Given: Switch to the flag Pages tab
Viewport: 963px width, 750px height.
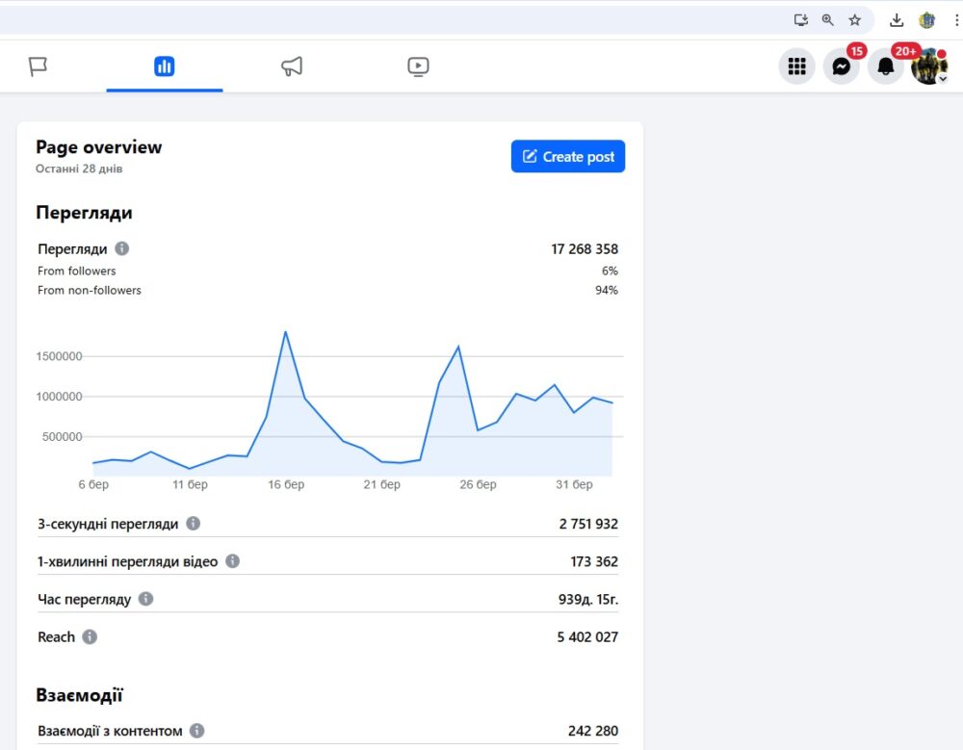Looking at the screenshot, I should click(x=39, y=66).
